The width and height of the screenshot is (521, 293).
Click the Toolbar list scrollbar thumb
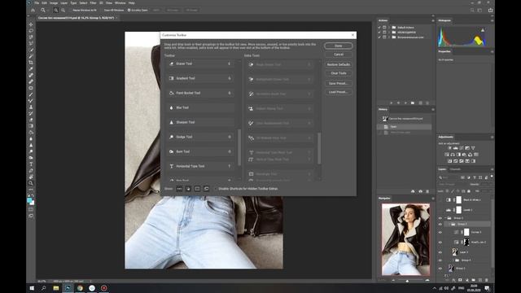point(239,146)
